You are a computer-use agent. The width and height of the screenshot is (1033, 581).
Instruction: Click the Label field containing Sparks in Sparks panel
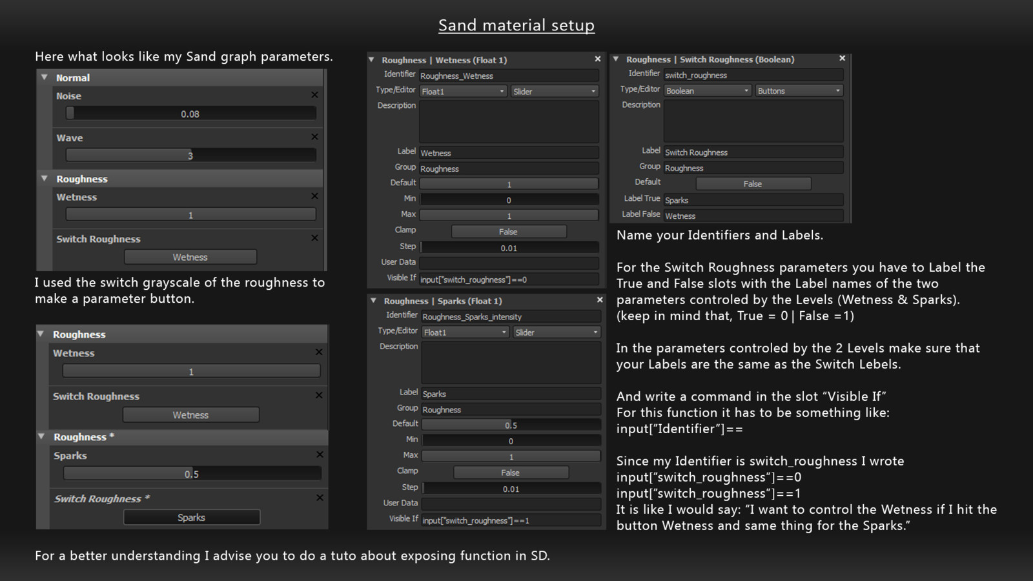511,394
